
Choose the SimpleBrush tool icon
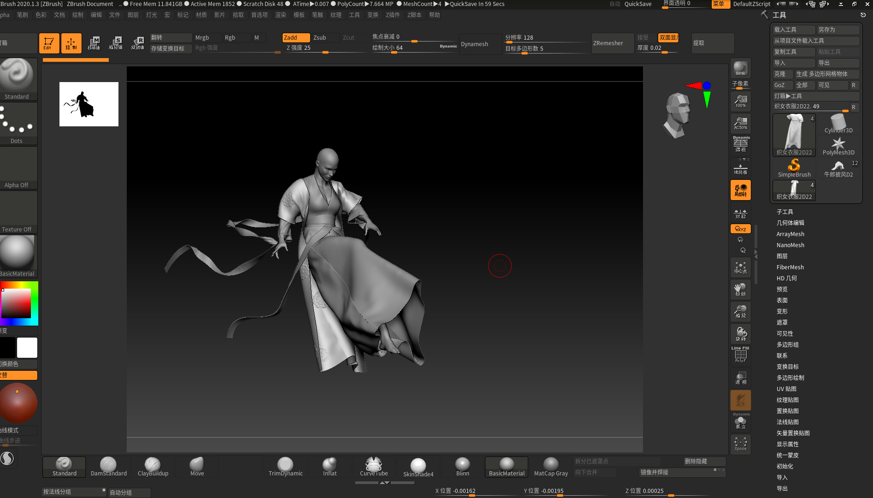coord(794,168)
